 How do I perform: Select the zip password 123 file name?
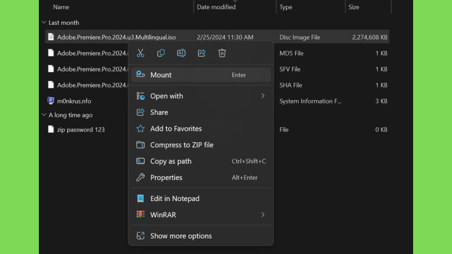pos(81,130)
